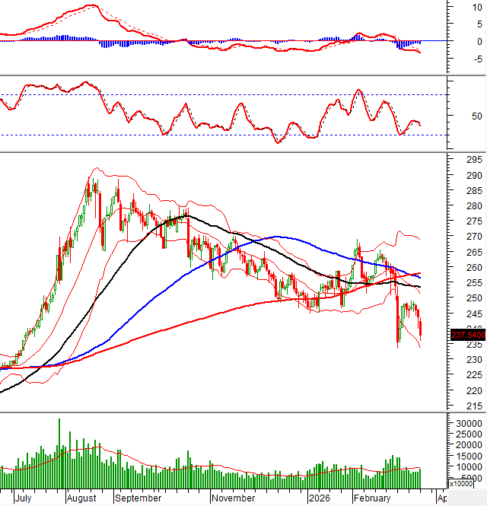The height and width of the screenshot is (506, 487).
Task: Click the red 237.5400 current price tag
Action: [468, 334]
